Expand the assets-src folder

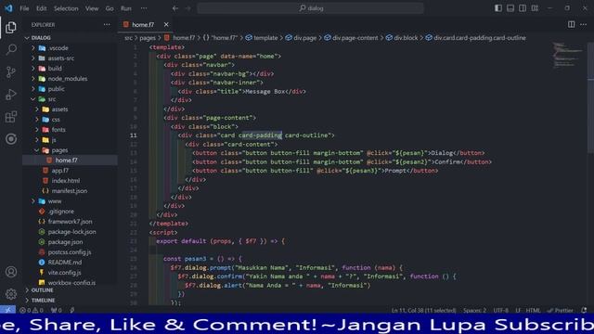(x=70, y=58)
